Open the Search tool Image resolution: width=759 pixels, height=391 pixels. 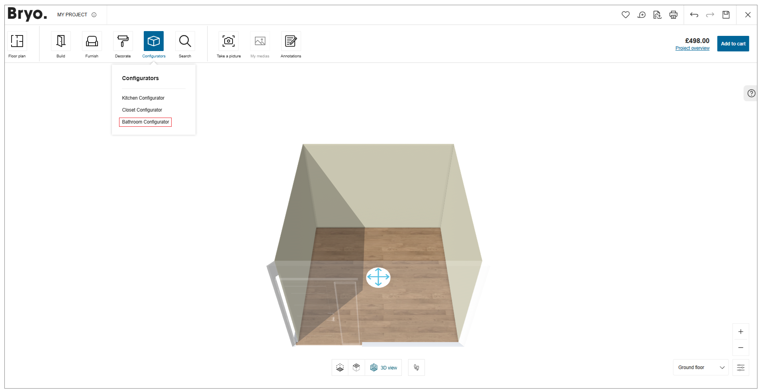(185, 44)
